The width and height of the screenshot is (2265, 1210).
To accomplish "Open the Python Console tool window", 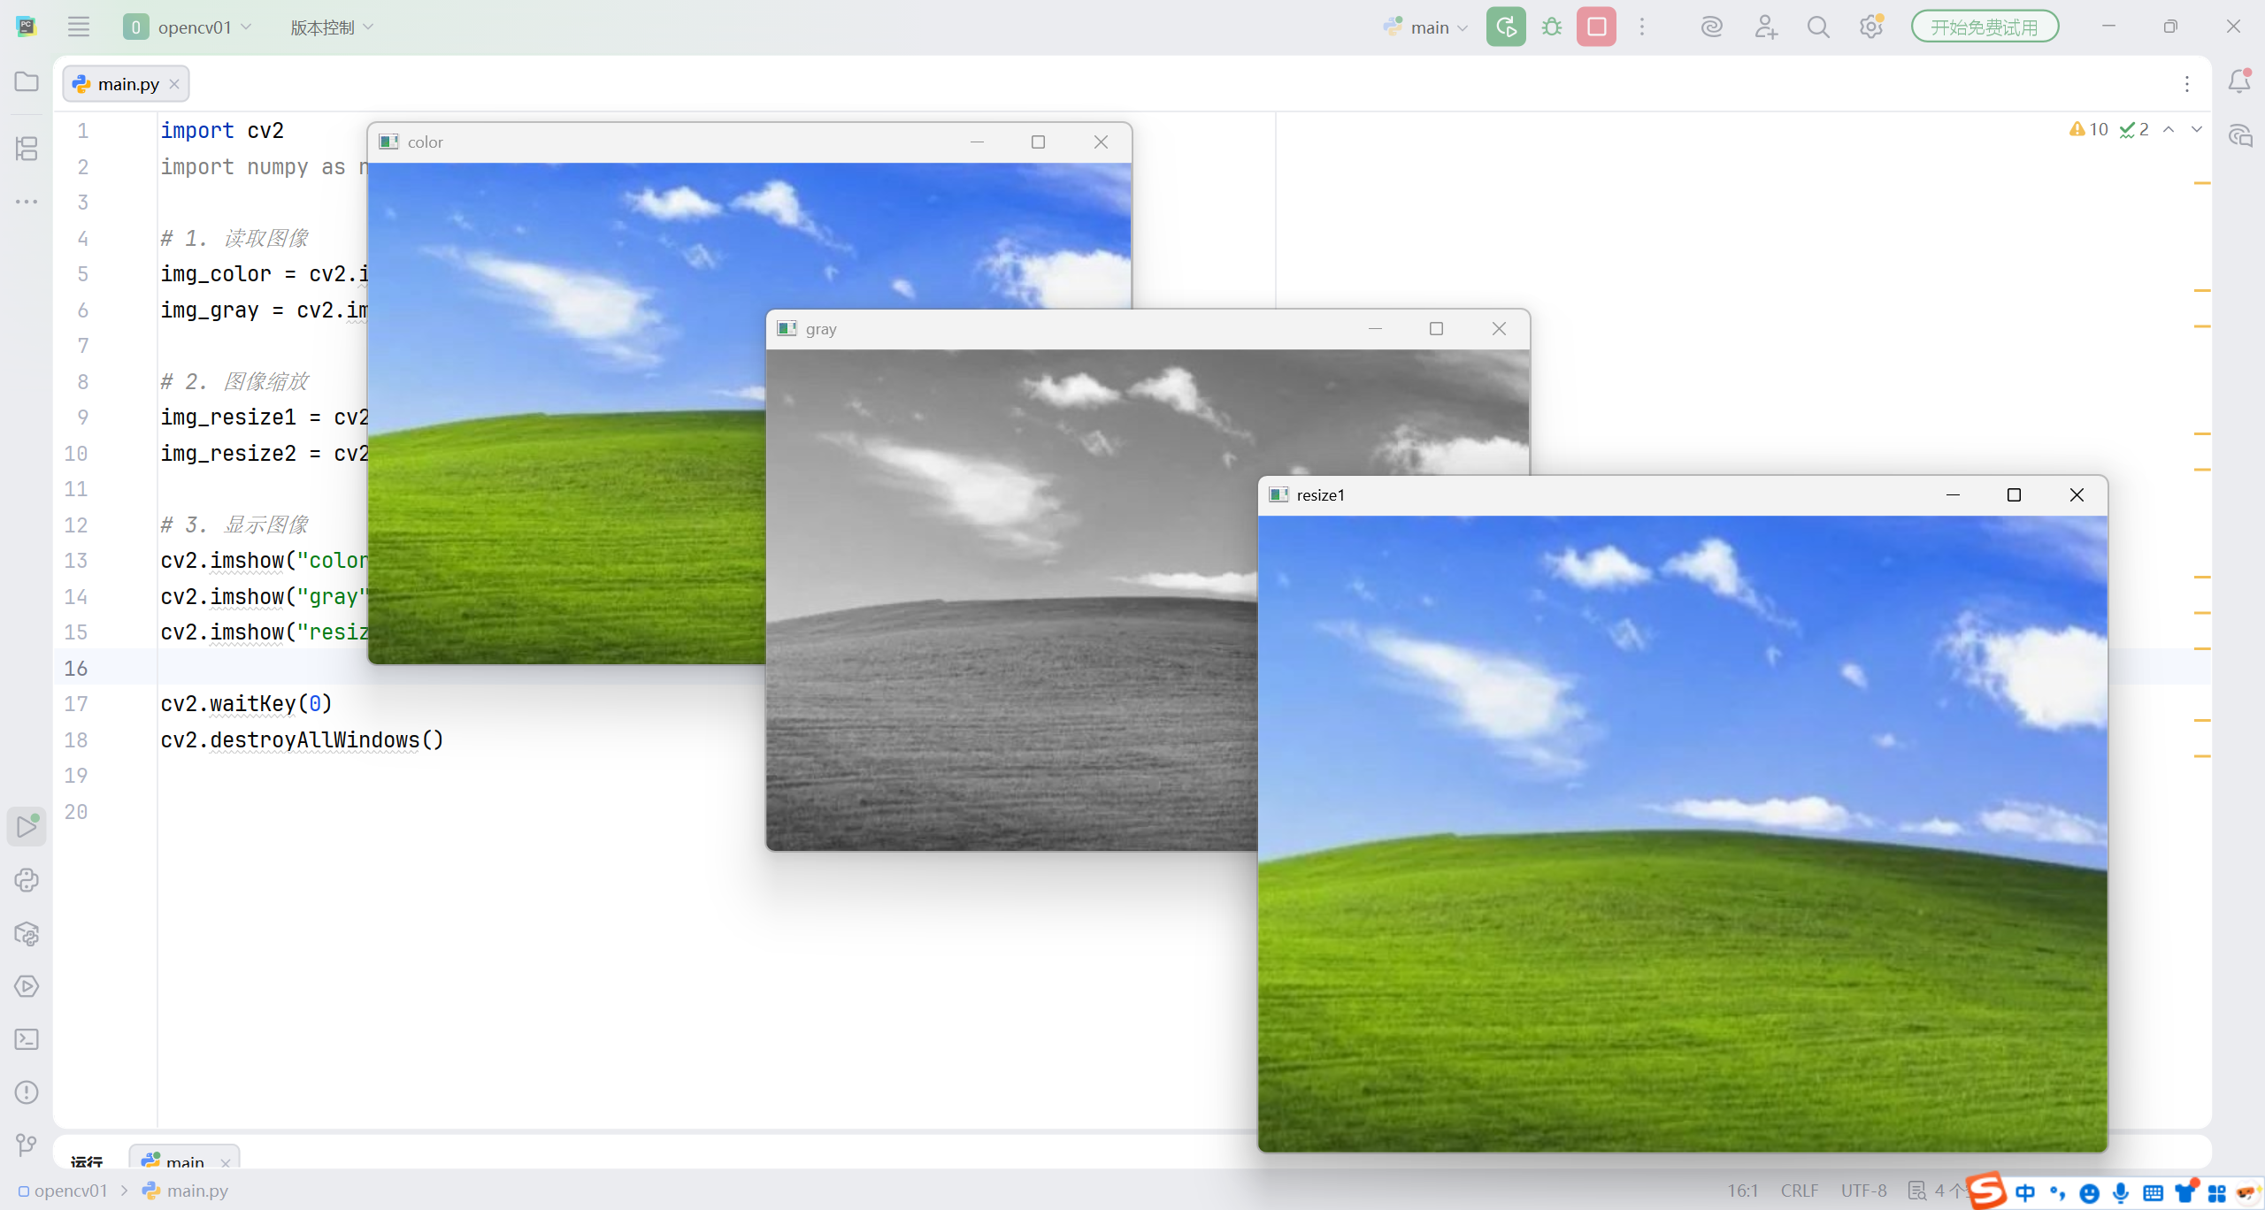I will coord(27,880).
